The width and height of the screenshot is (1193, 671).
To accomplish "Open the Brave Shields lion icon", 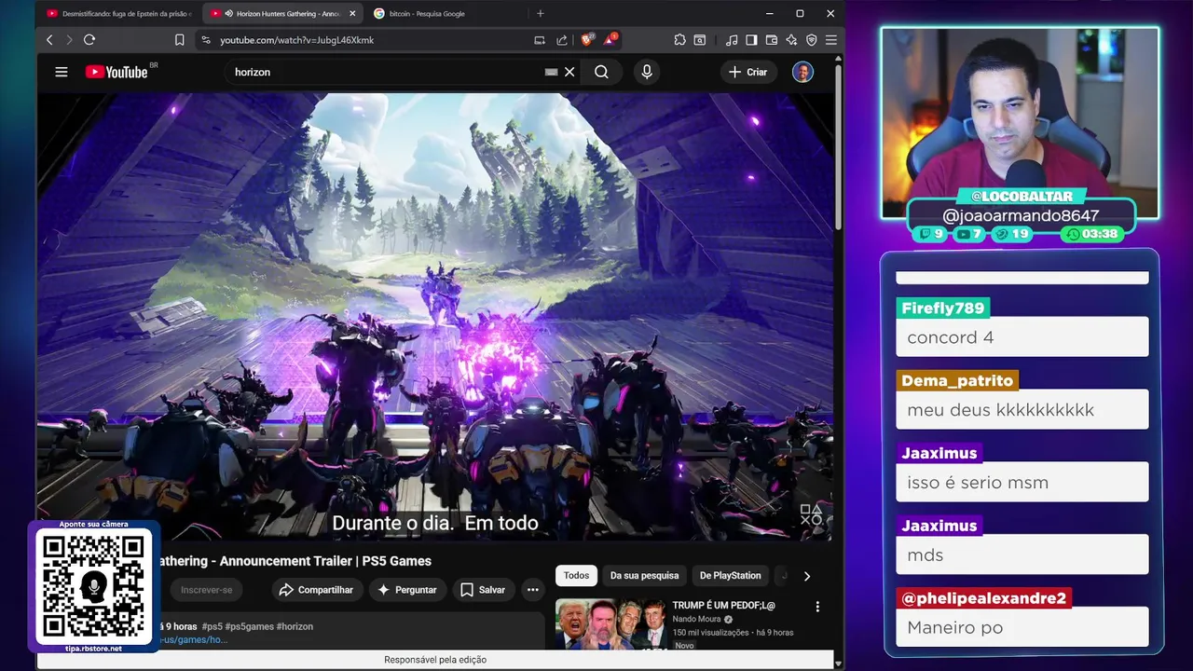I will pos(587,40).
